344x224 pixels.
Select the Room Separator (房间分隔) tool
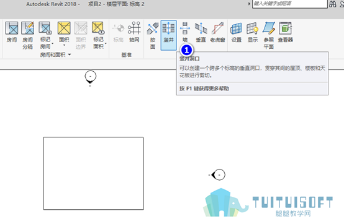point(28,35)
